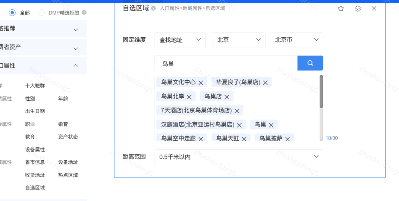
Task: Click the stacked layers icon
Action: point(358,9)
